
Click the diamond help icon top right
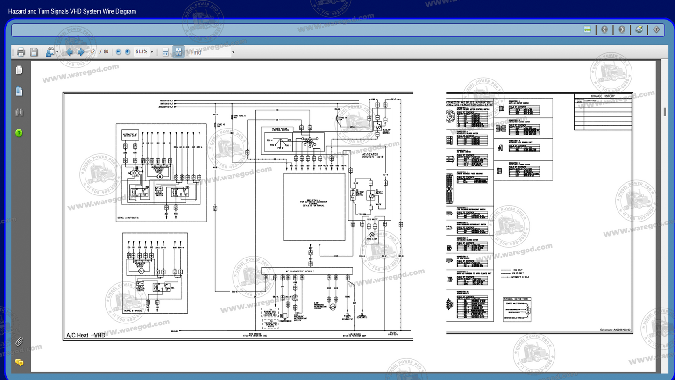(x=656, y=29)
